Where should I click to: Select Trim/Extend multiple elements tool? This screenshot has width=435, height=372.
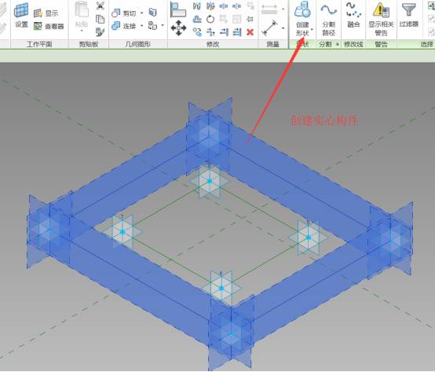coord(236,32)
